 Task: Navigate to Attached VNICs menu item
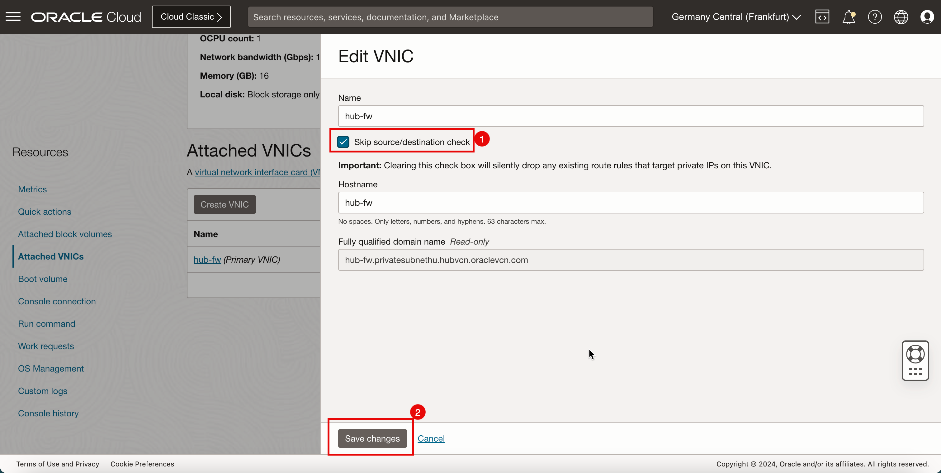click(51, 256)
